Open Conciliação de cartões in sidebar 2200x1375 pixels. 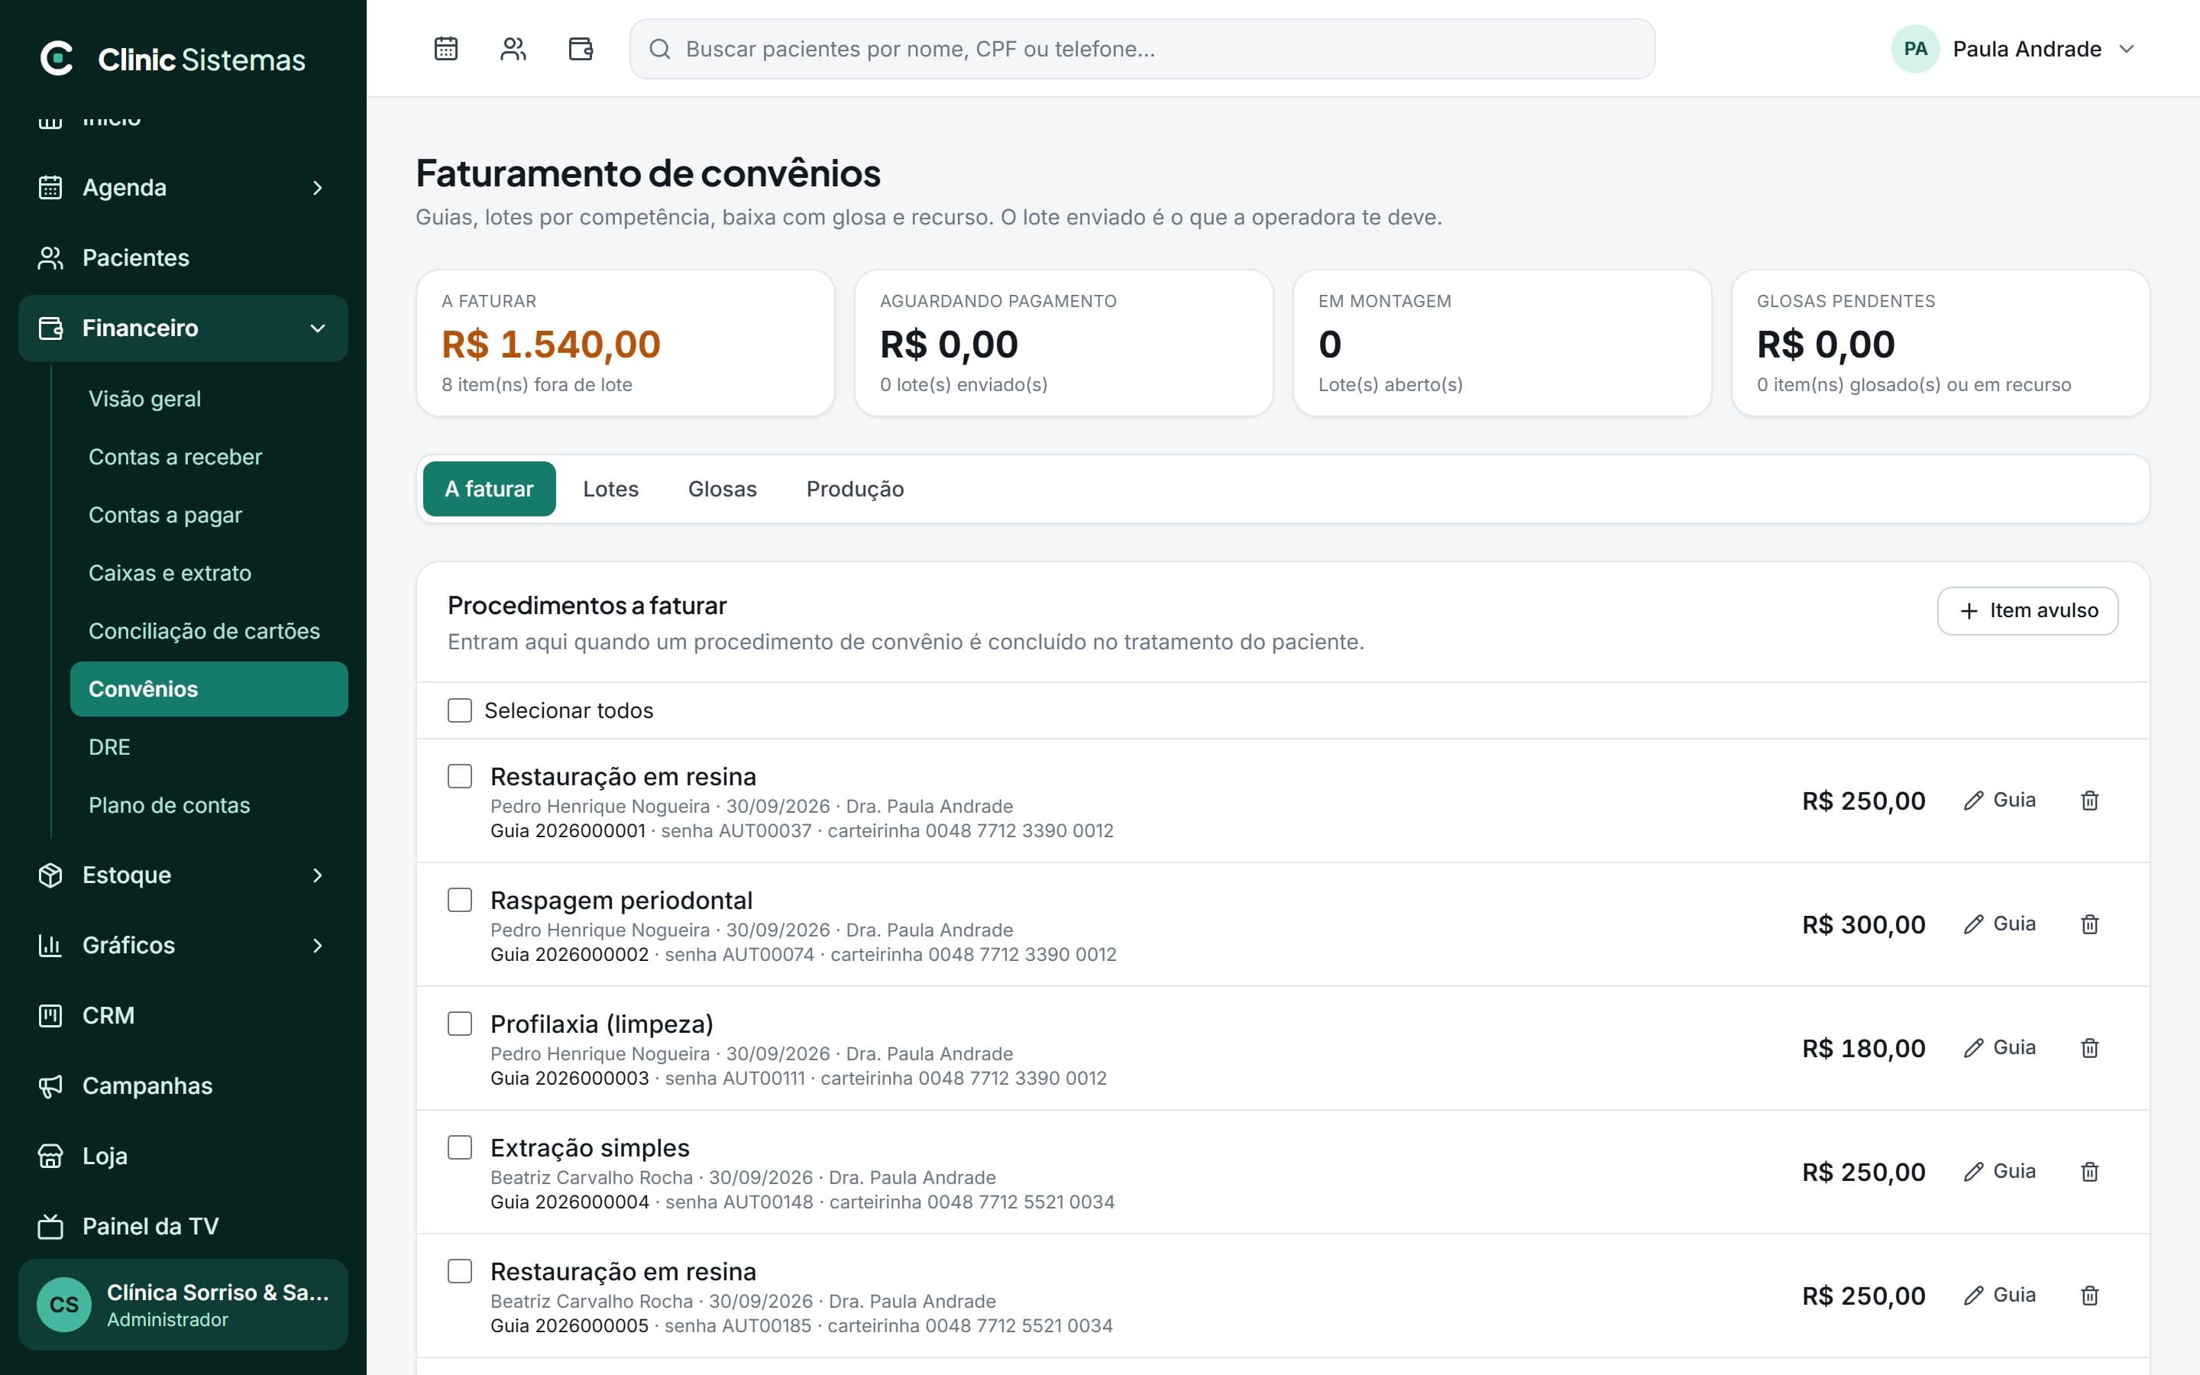209,631
